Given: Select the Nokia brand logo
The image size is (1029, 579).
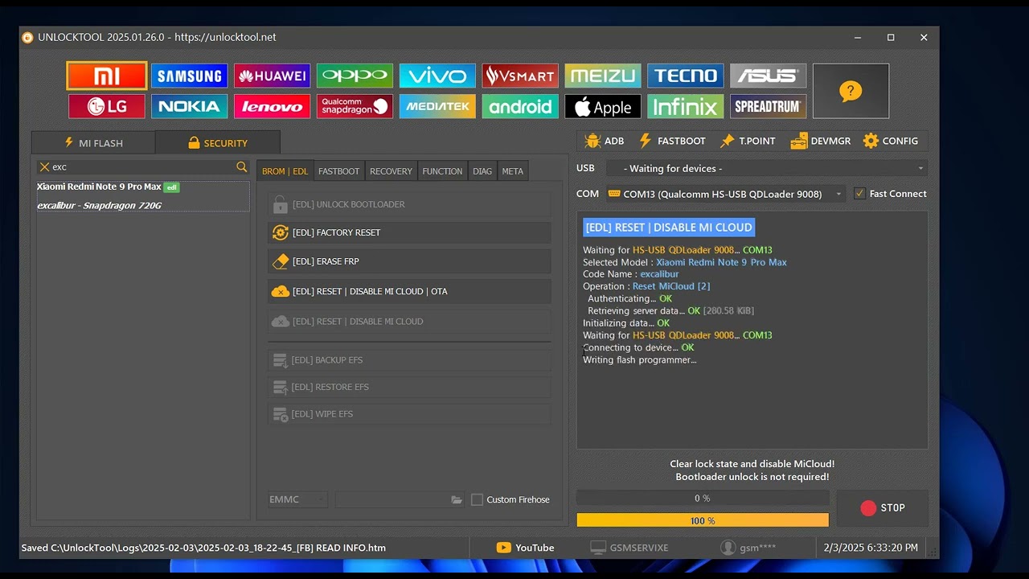Looking at the screenshot, I should (x=189, y=106).
